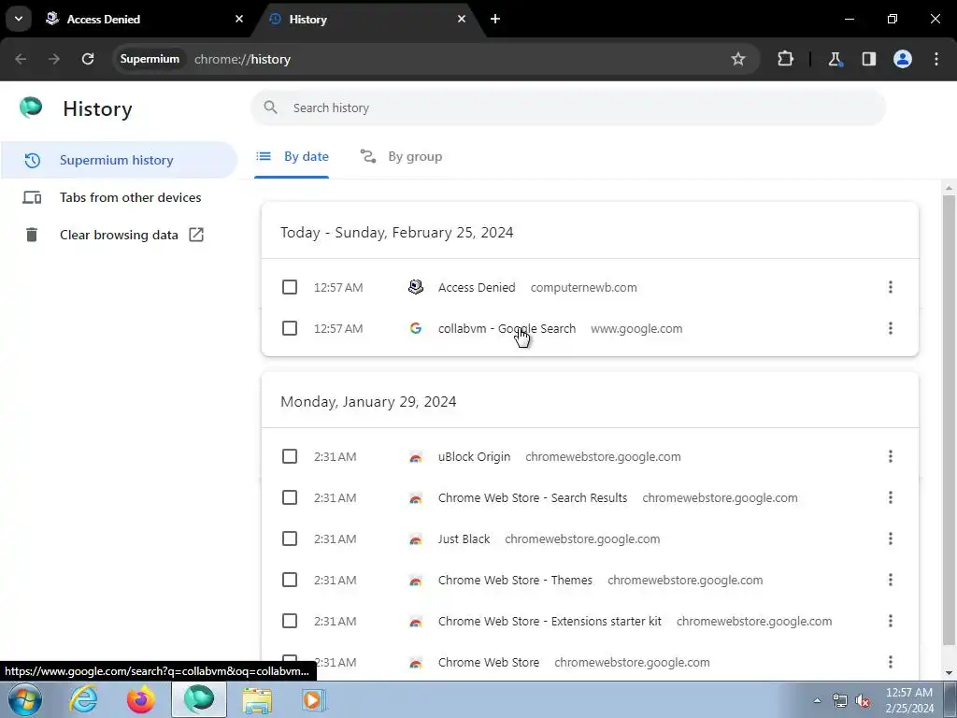Click the web store favicon on Just Black row
The image size is (957, 718).
(416, 539)
